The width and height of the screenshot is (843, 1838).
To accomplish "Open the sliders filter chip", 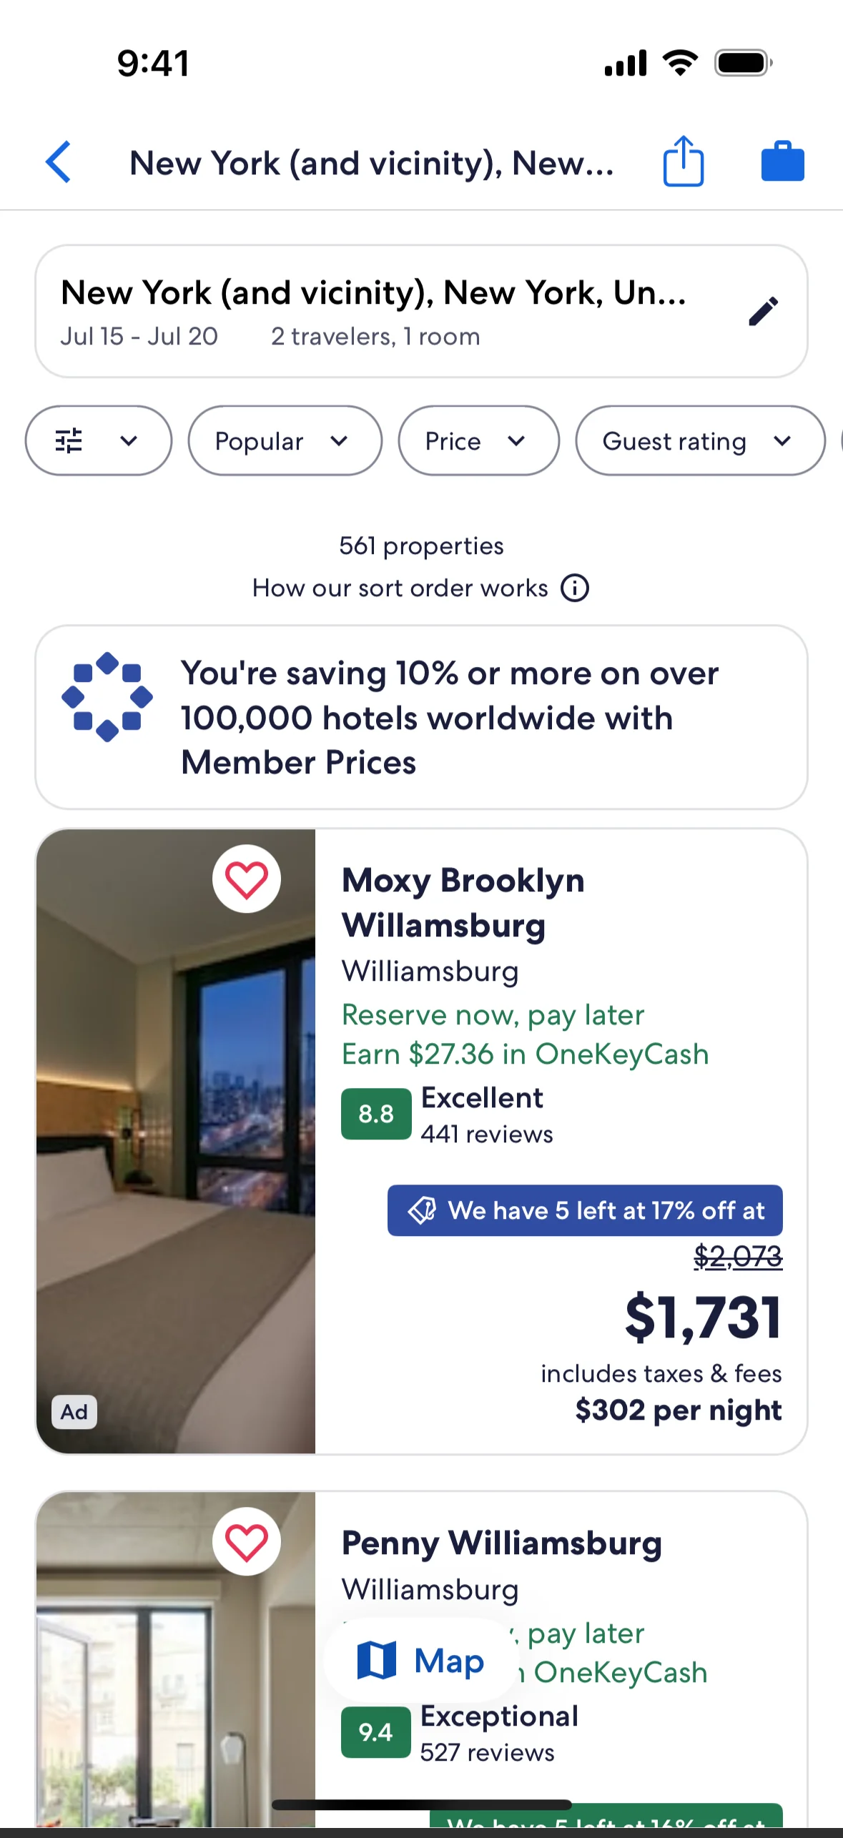I will point(99,441).
